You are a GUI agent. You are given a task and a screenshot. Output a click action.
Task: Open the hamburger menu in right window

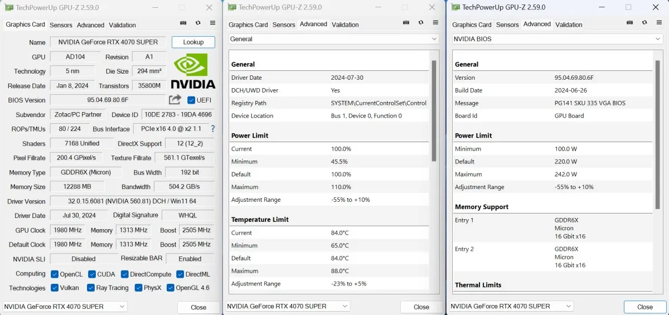click(658, 23)
